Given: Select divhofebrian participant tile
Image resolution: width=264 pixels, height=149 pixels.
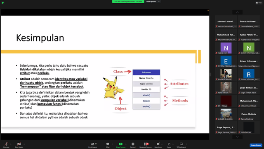Looking at the screenshot, I should pyautogui.click(x=249, y=127).
